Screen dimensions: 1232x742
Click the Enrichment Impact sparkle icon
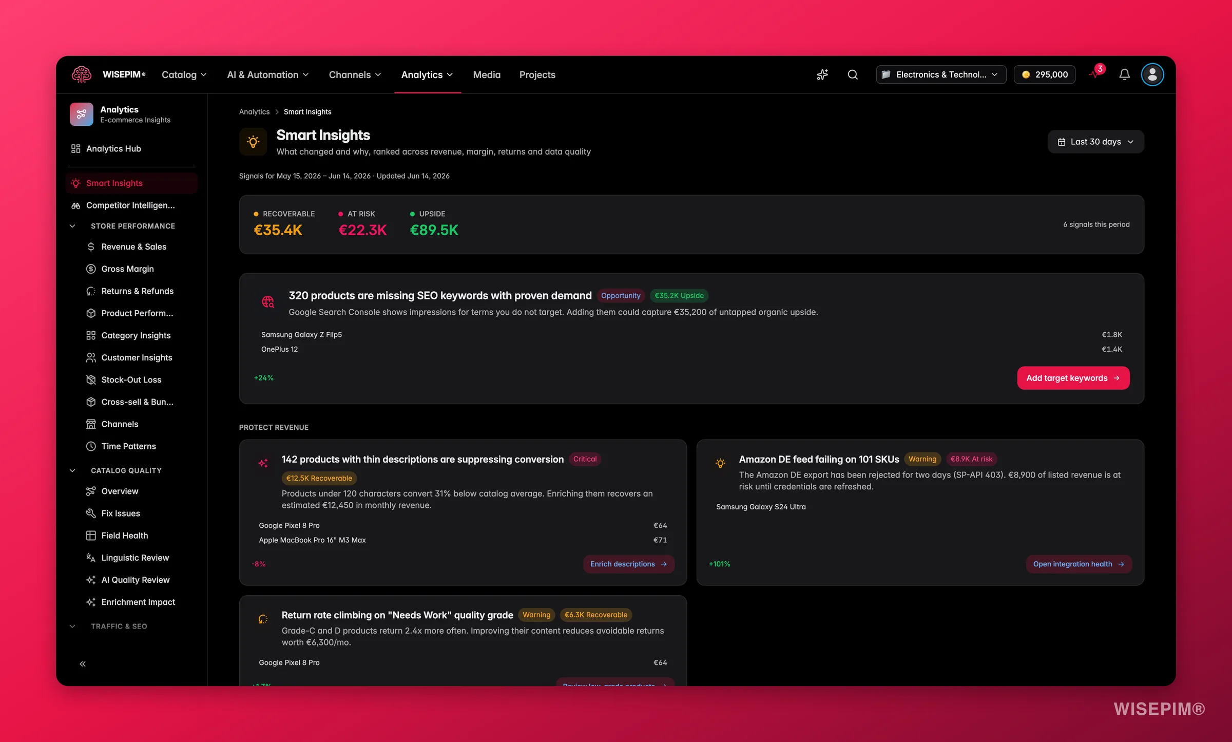coord(91,602)
